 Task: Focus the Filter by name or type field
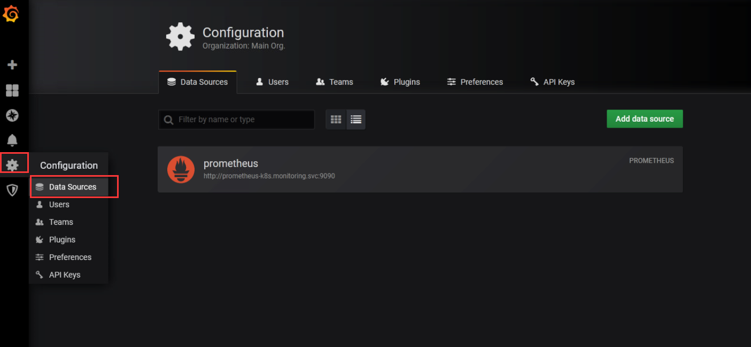(236, 120)
